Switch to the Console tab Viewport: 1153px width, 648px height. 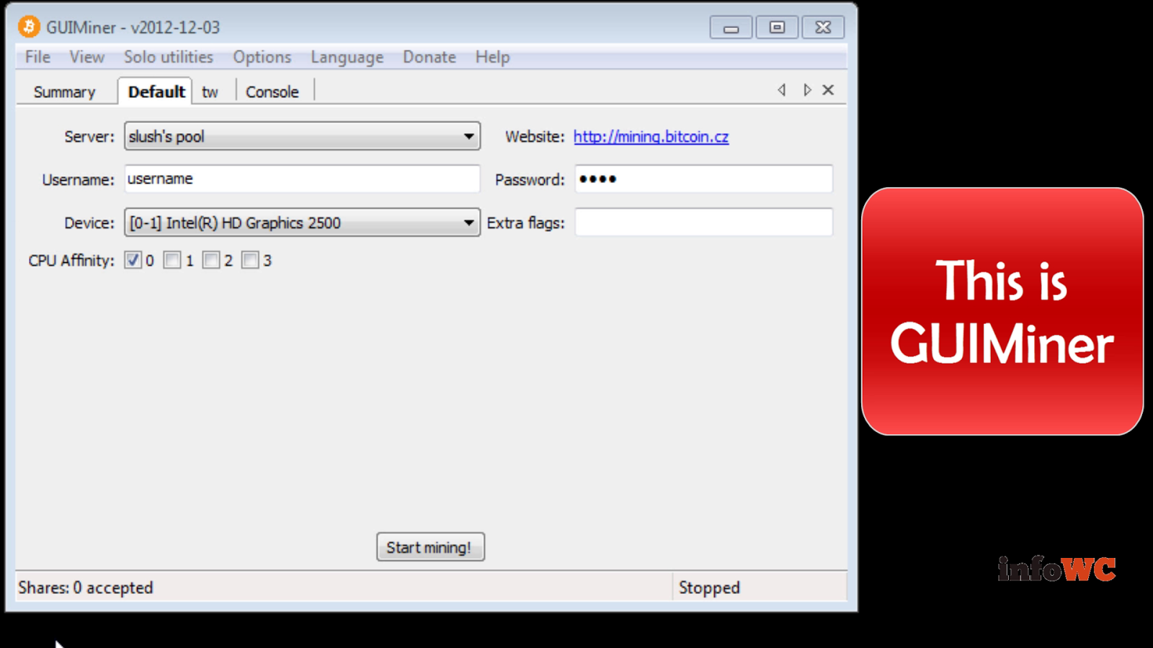pos(272,92)
